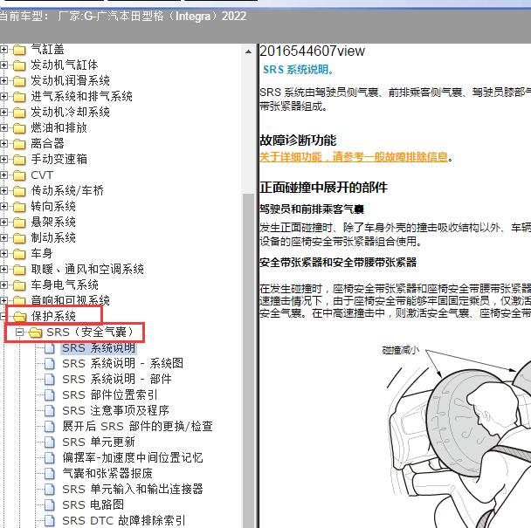This screenshot has height=528, width=531.
Task: Click the 车身电气系统 folder icon
Action: point(19,285)
